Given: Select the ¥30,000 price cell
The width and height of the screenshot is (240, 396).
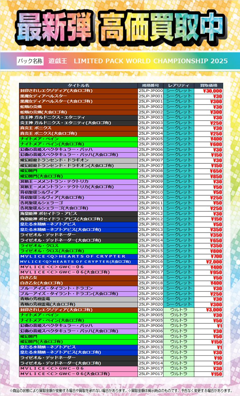Looking at the screenshot, I should pos(208,91).
